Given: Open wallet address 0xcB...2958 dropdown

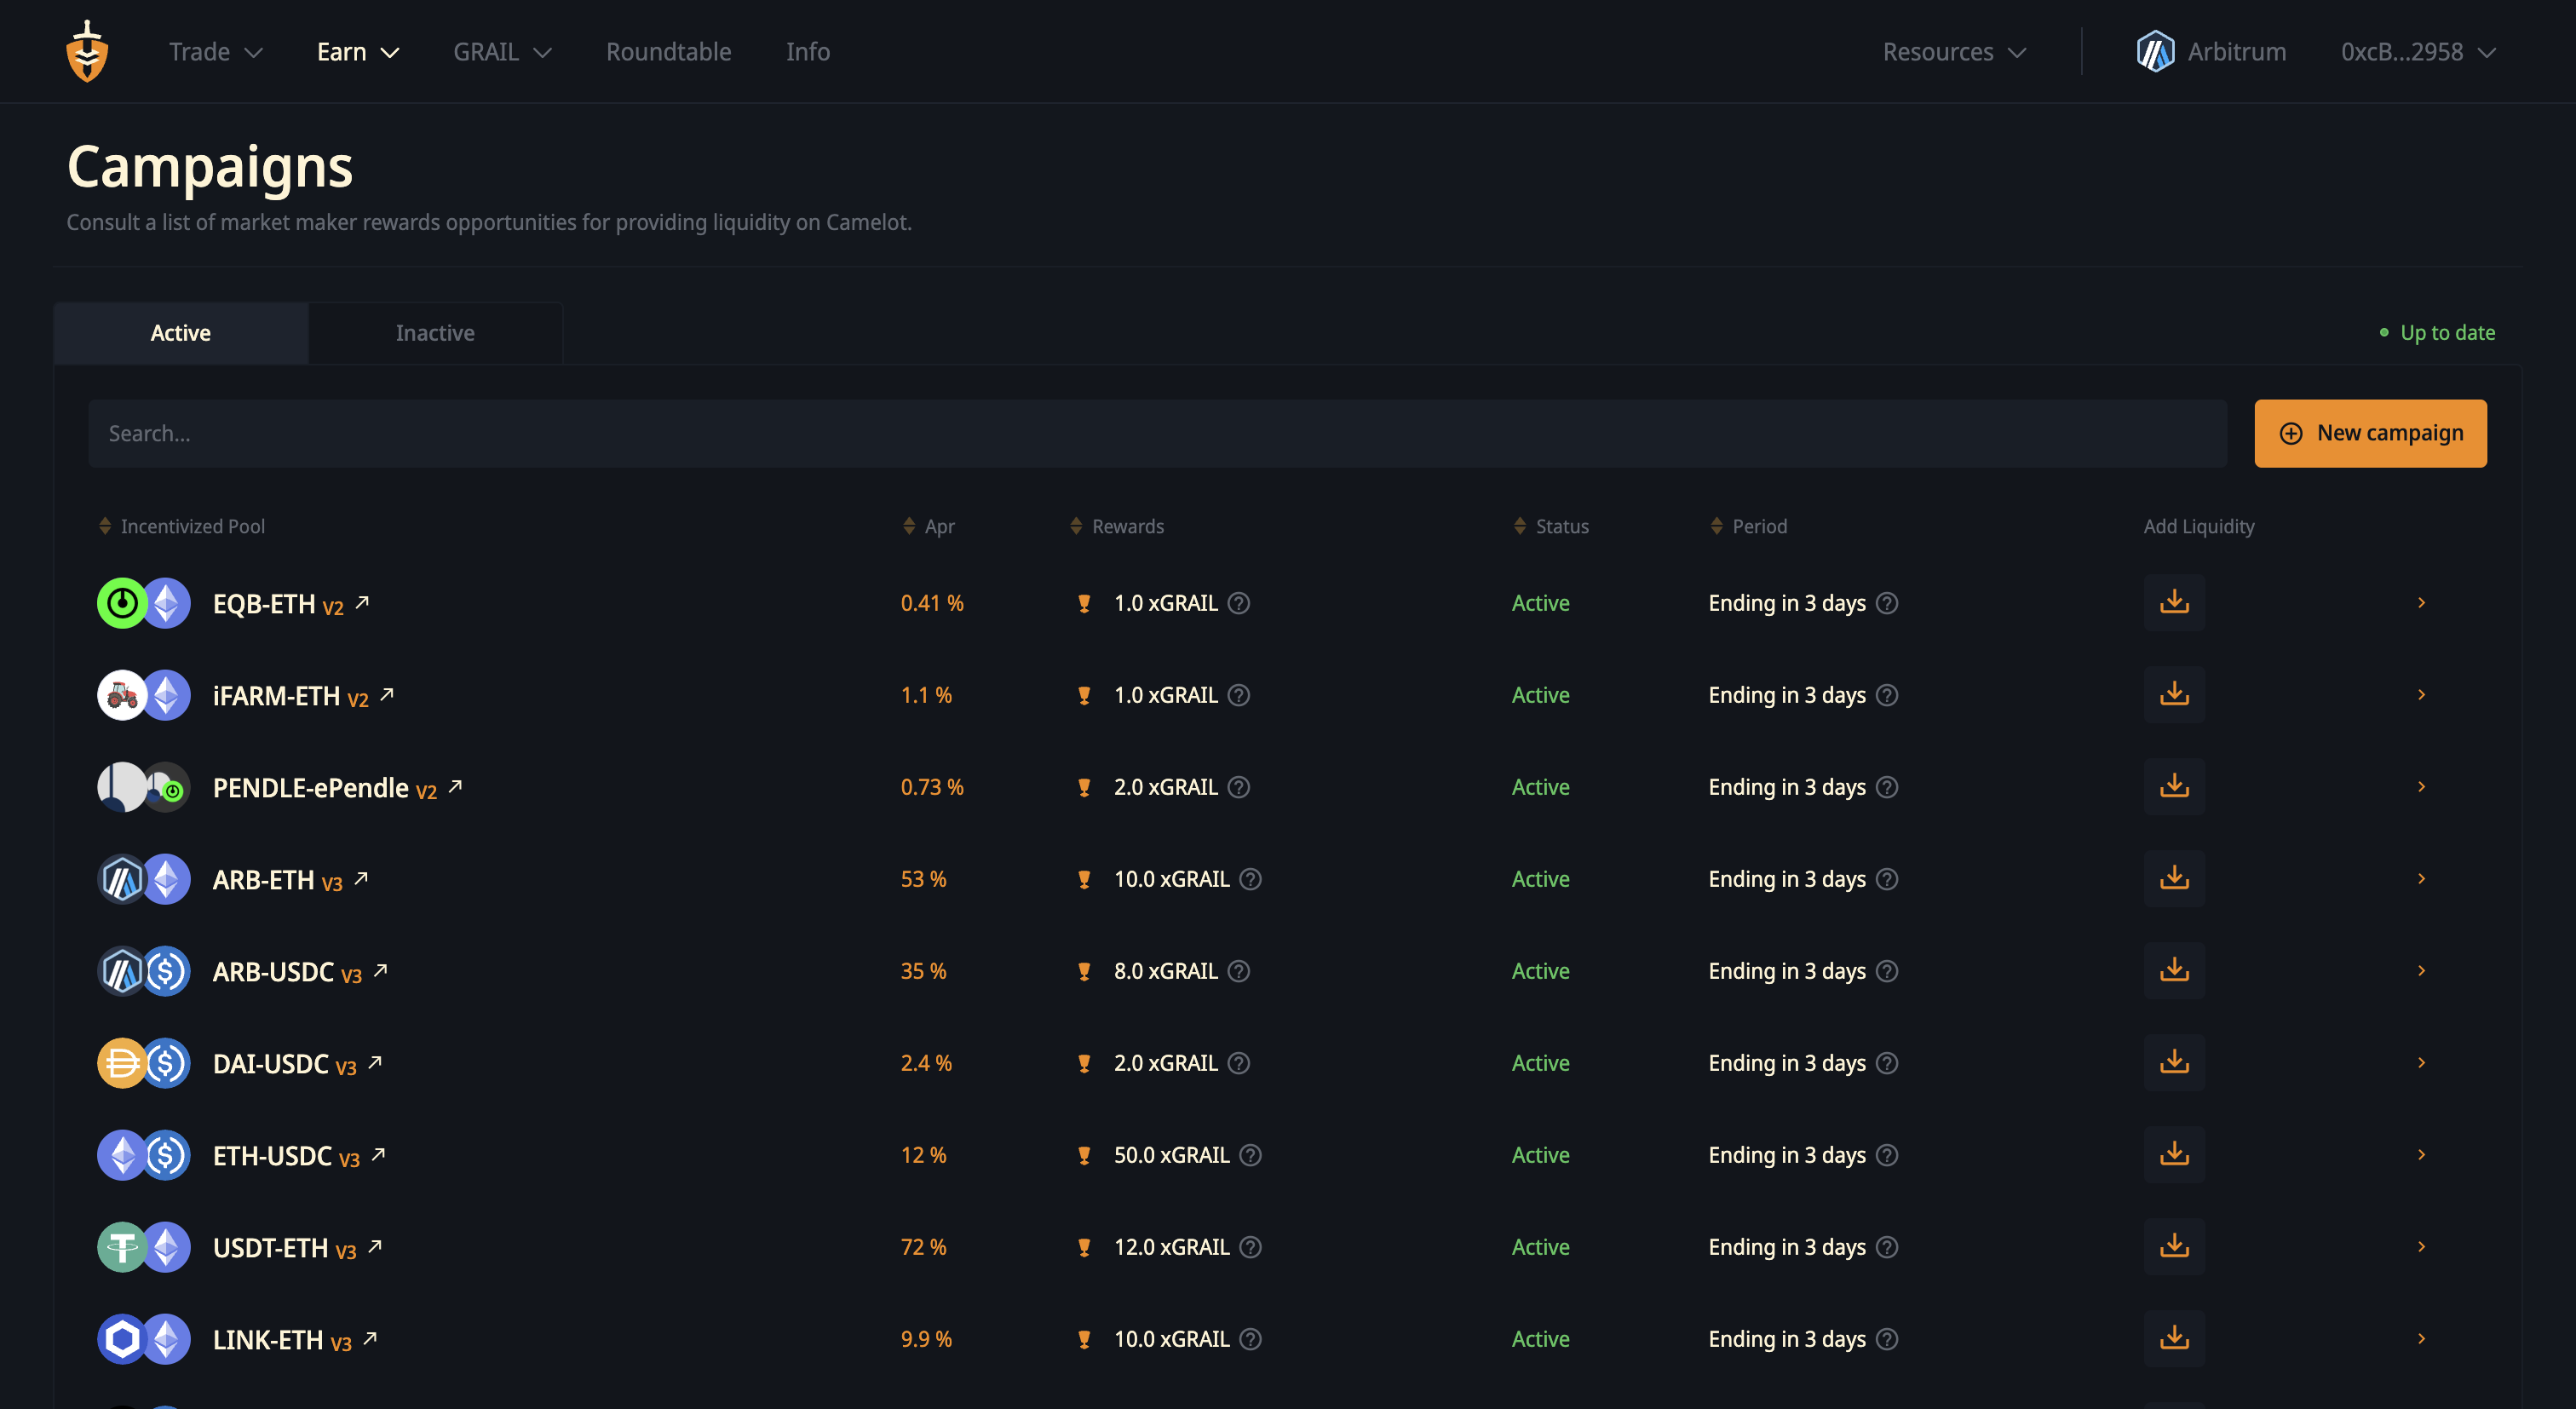Looking at the screenshot, I should pos(2417,52).
